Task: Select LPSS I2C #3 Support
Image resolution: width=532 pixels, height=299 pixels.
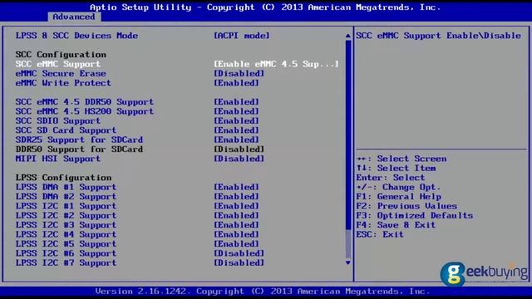Action: pos(66,225)
